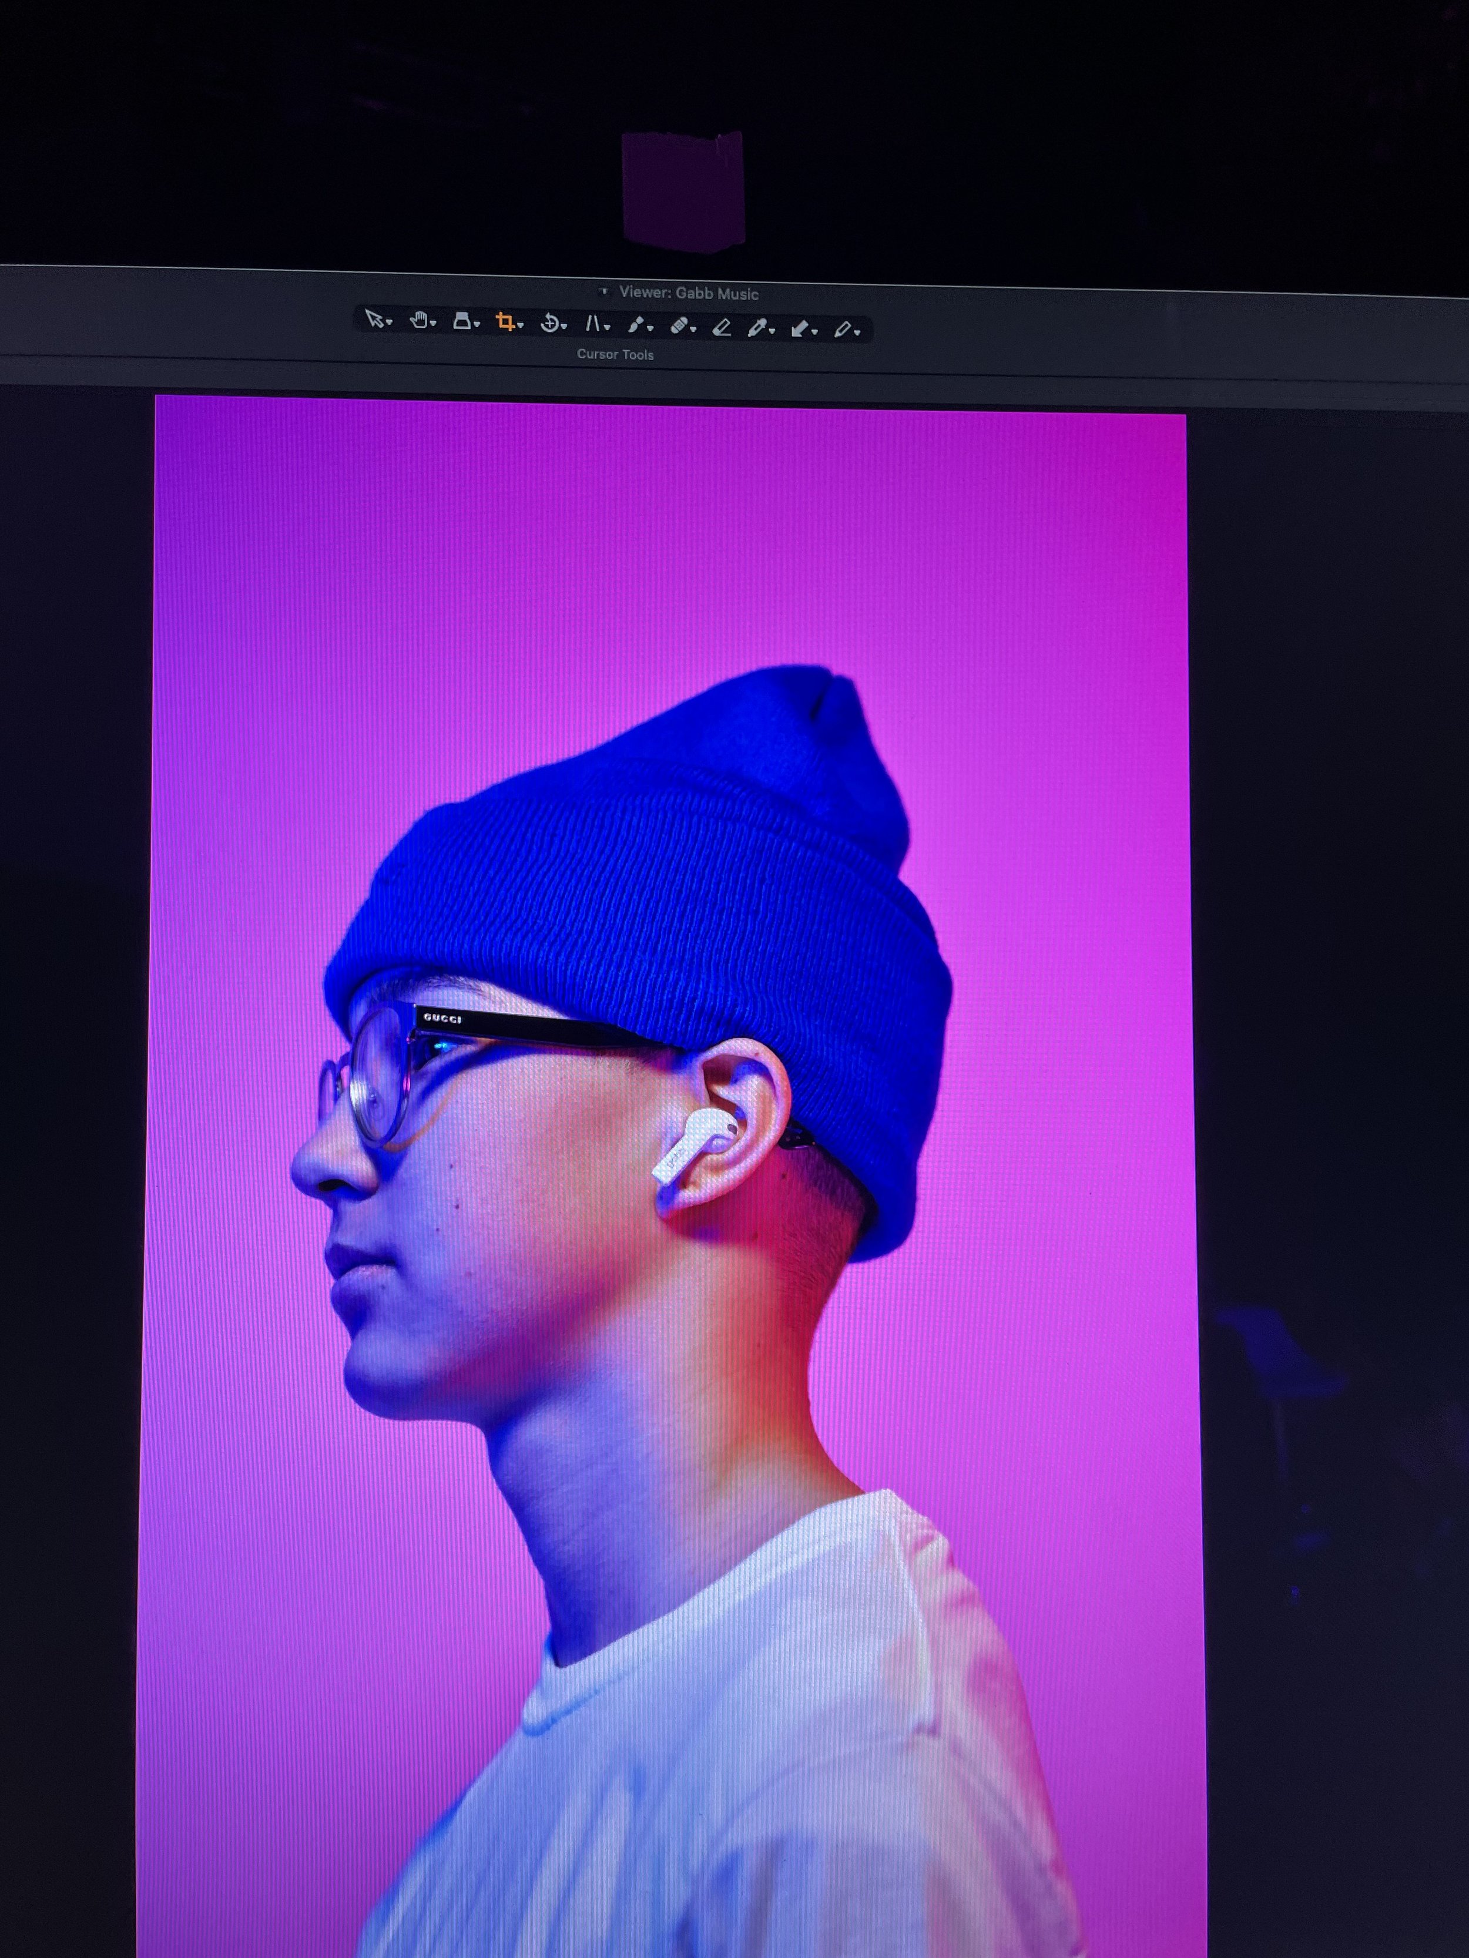This screenshot has width=1469, height=1958.
Task: Open dropdown arrow beside the Annotations pencil
Action: (856, 333)
